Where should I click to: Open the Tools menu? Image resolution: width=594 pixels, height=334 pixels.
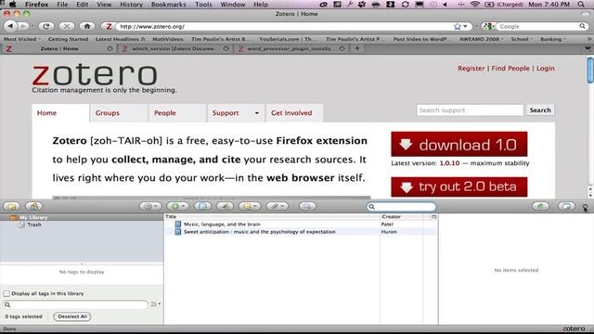coord(203,5)
